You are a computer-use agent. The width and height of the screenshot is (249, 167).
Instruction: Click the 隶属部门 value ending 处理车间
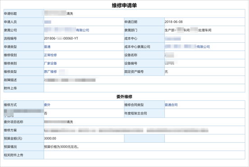pyautogui.click(x=188, y=30)
